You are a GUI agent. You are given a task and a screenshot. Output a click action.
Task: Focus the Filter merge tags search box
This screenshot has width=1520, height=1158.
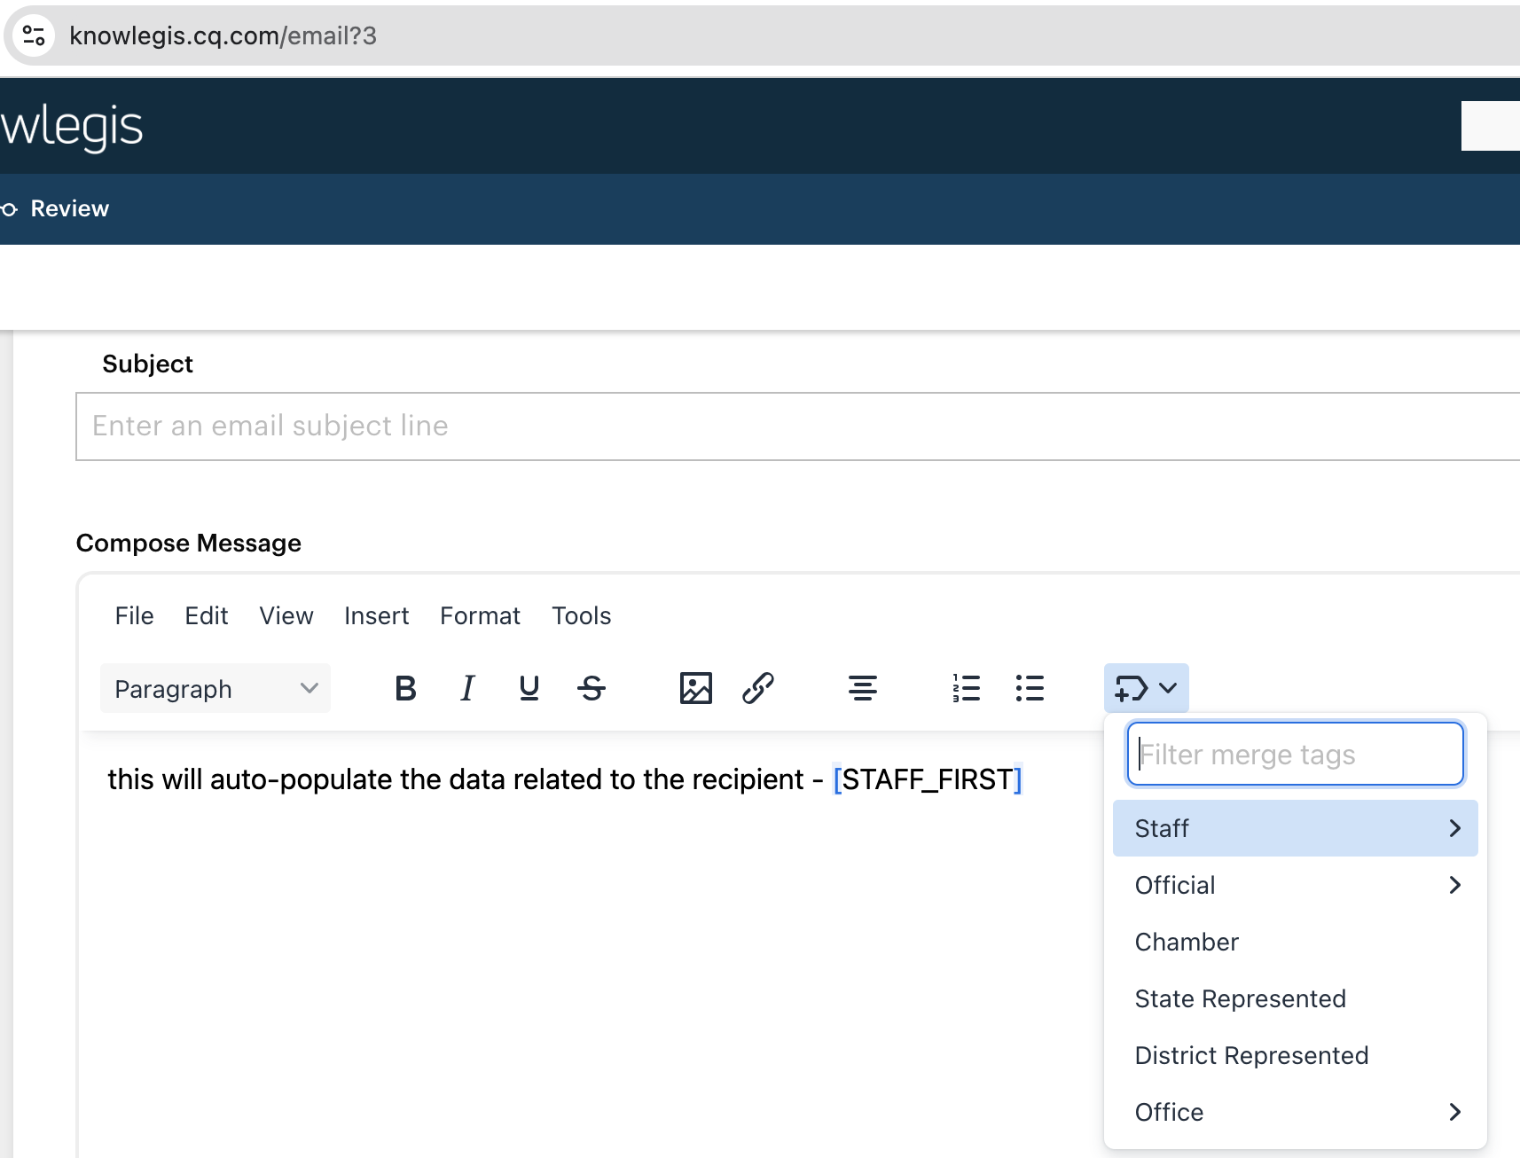pos(1295,755)
